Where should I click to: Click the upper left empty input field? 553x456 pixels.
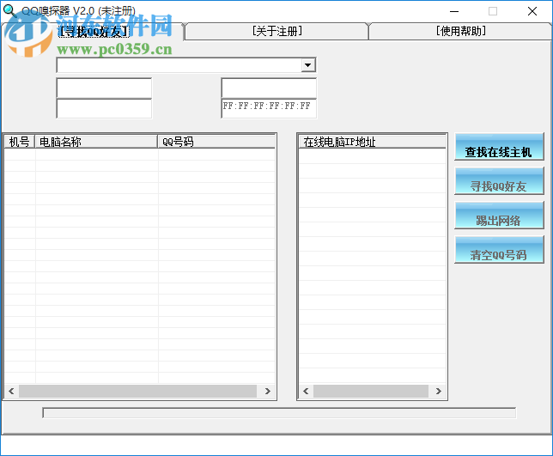[104, 88]
